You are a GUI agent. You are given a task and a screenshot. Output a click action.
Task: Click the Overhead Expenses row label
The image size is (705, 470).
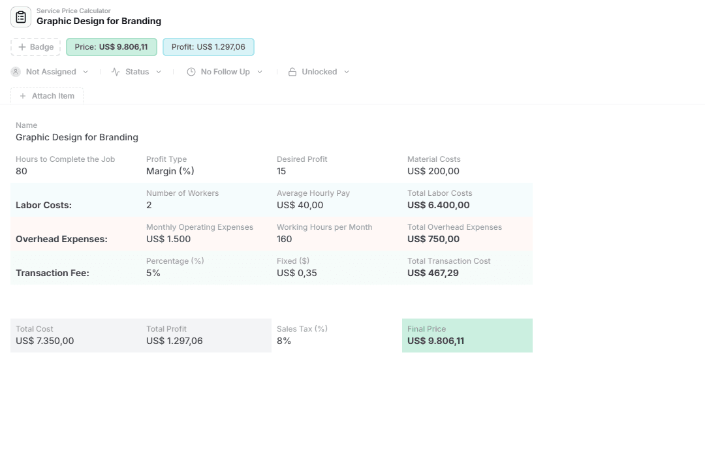[x=61, y=240]
